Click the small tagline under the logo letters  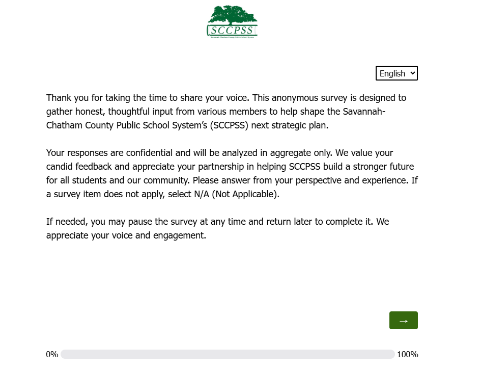point(232,37)
